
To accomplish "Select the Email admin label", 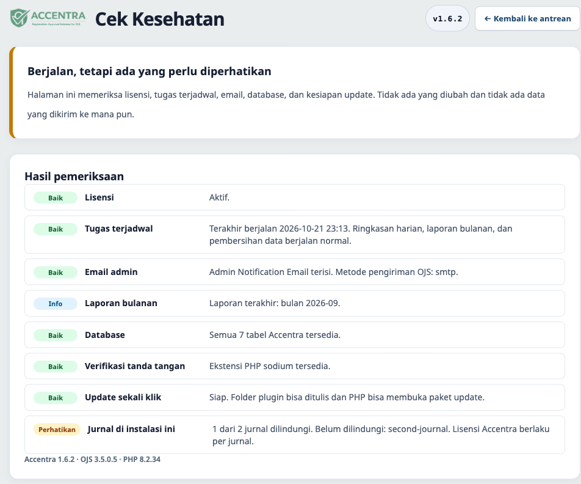I will click(111, 272).
